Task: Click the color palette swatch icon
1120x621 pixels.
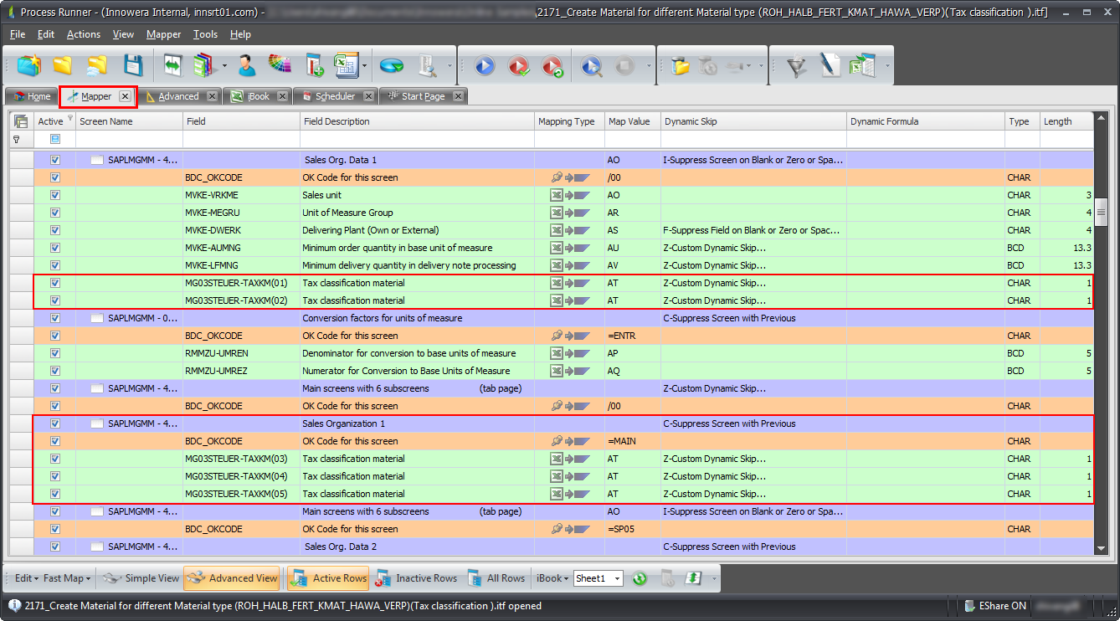Action: click(x=280, y=66)
